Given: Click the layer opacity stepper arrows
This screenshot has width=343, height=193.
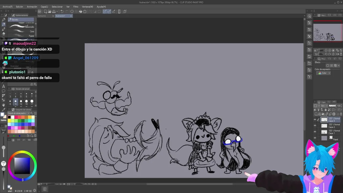Looking at the screenshot, I should point(341,106).
